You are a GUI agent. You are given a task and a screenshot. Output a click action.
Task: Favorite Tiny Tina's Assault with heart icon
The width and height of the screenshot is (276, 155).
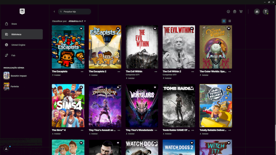tap(118, 87)
